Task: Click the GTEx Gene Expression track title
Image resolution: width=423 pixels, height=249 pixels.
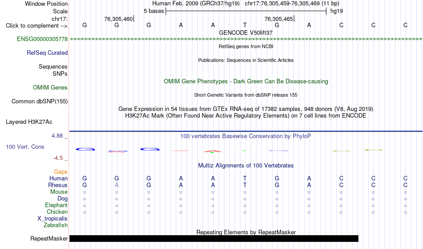Action: coord(246,109)
